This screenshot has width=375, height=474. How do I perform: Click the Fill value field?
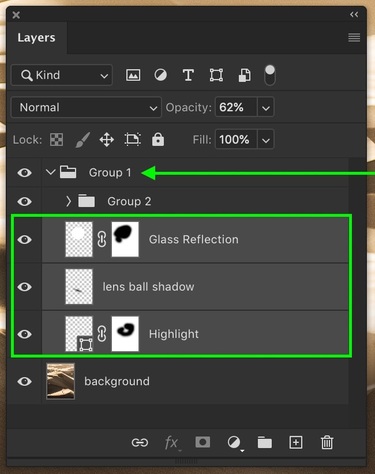point(236,140)
